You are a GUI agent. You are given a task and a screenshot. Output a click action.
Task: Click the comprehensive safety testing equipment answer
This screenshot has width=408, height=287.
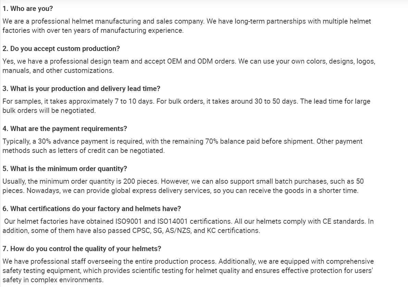(x=188, y=271)
